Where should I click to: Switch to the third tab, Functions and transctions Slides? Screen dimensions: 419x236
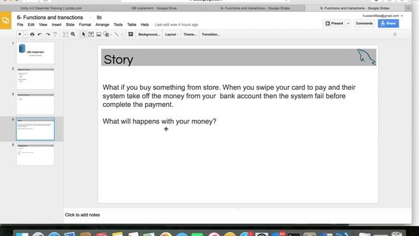coord(255,8)
